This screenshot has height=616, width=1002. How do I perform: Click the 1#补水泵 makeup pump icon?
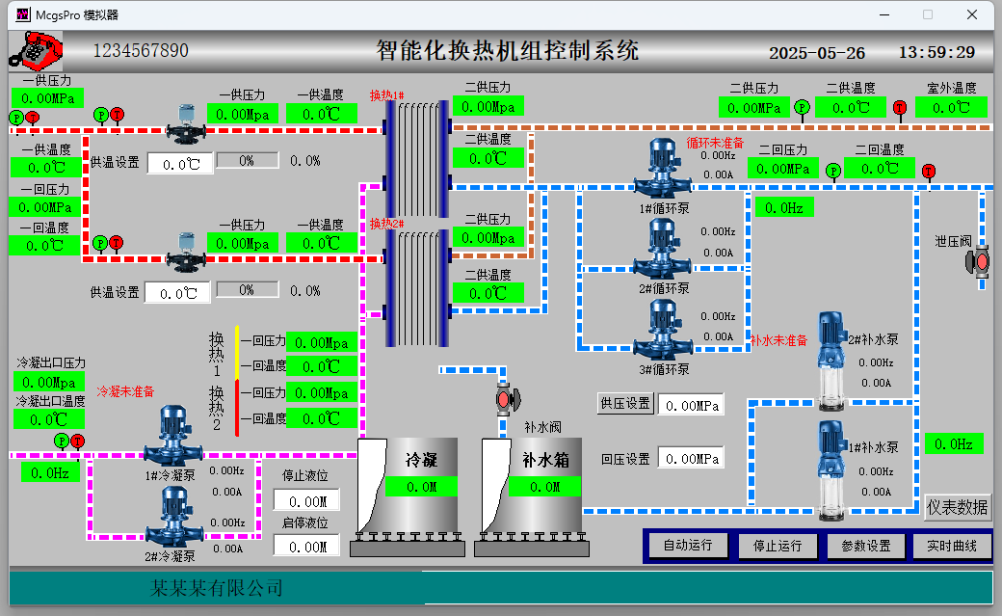(831, 469)
